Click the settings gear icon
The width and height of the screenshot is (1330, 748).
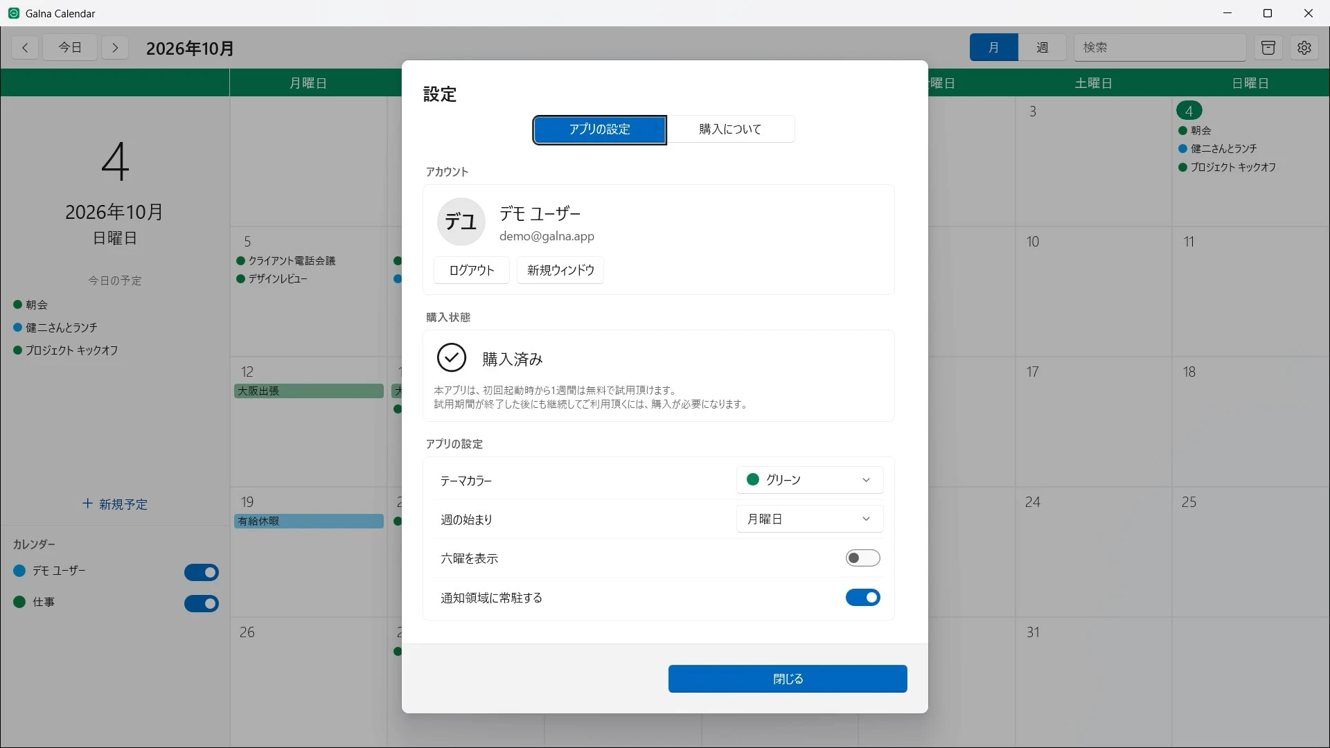pyautogui.click(x=1304, y=48)
